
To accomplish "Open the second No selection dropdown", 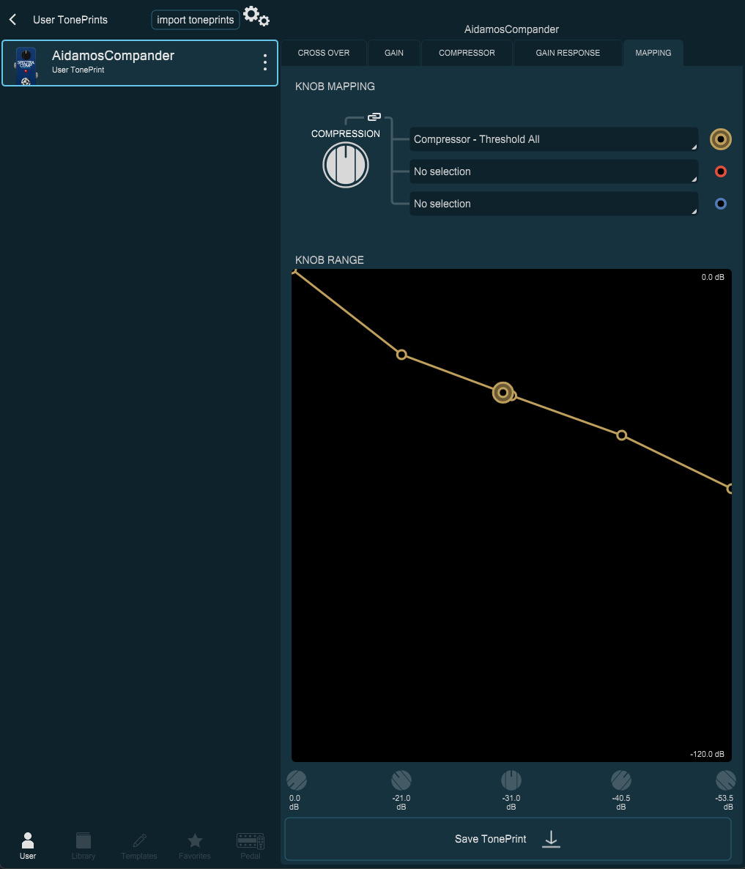I will (x=554, y=171).
